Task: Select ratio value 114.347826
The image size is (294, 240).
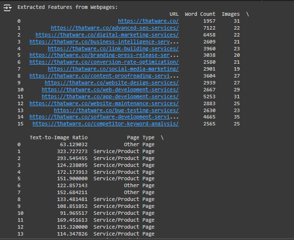Action: pyautogui.click(x=72, y=234)
